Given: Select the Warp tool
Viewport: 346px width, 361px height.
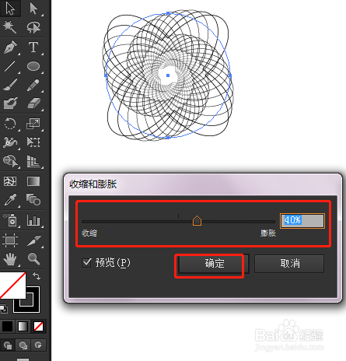Looking at the screenshot, I should pos(10,142).
